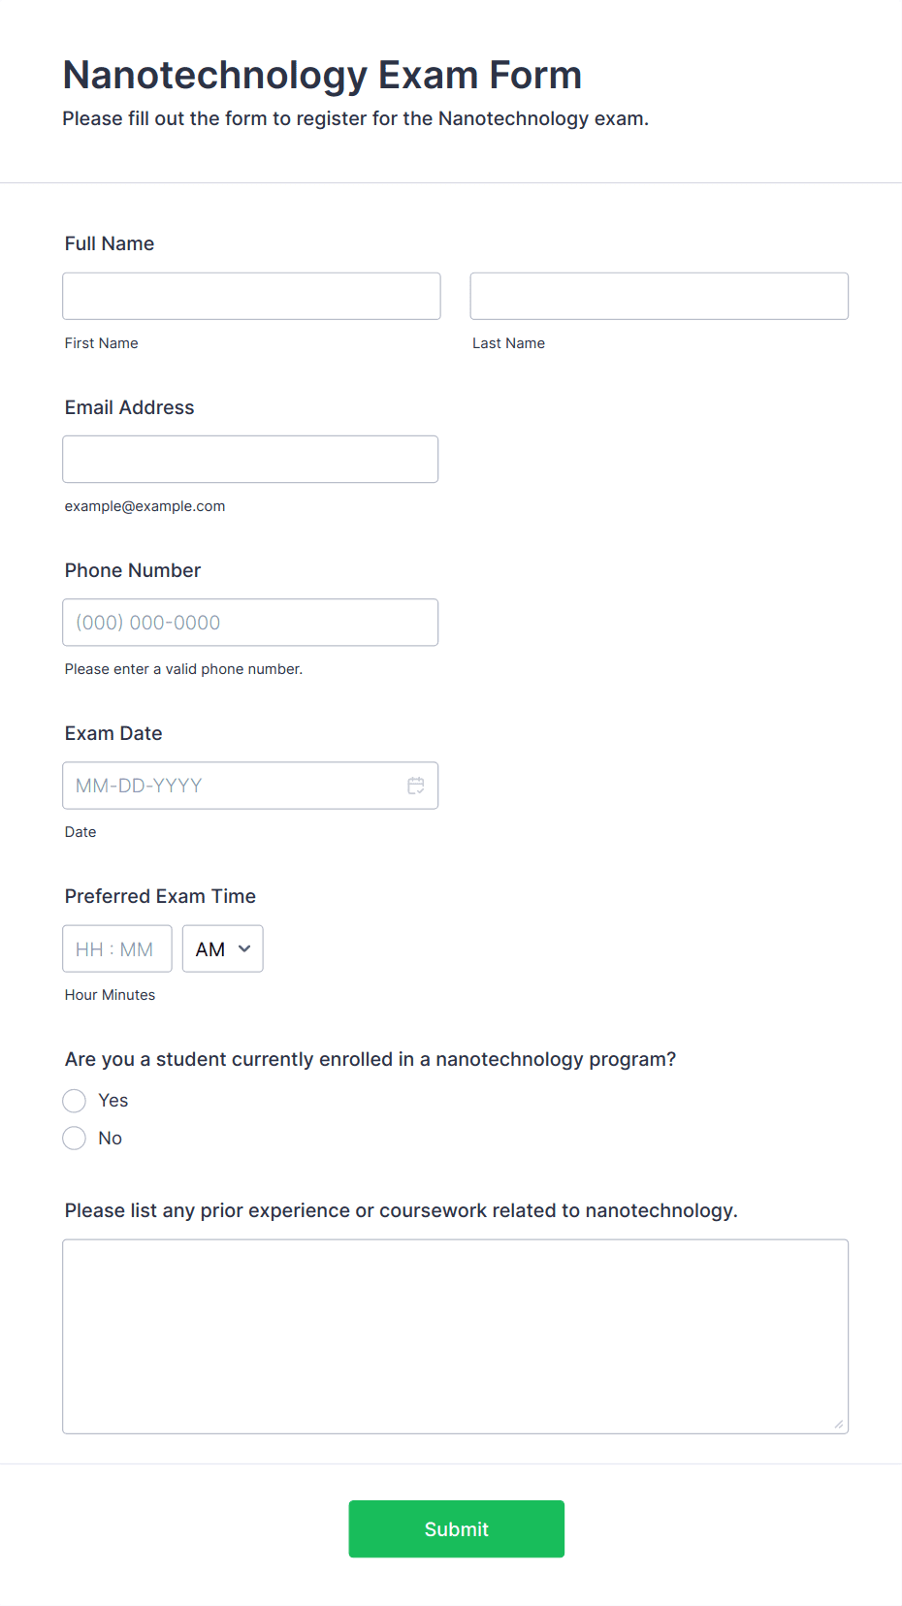Click the HH : MM time input

coord(116,948)
